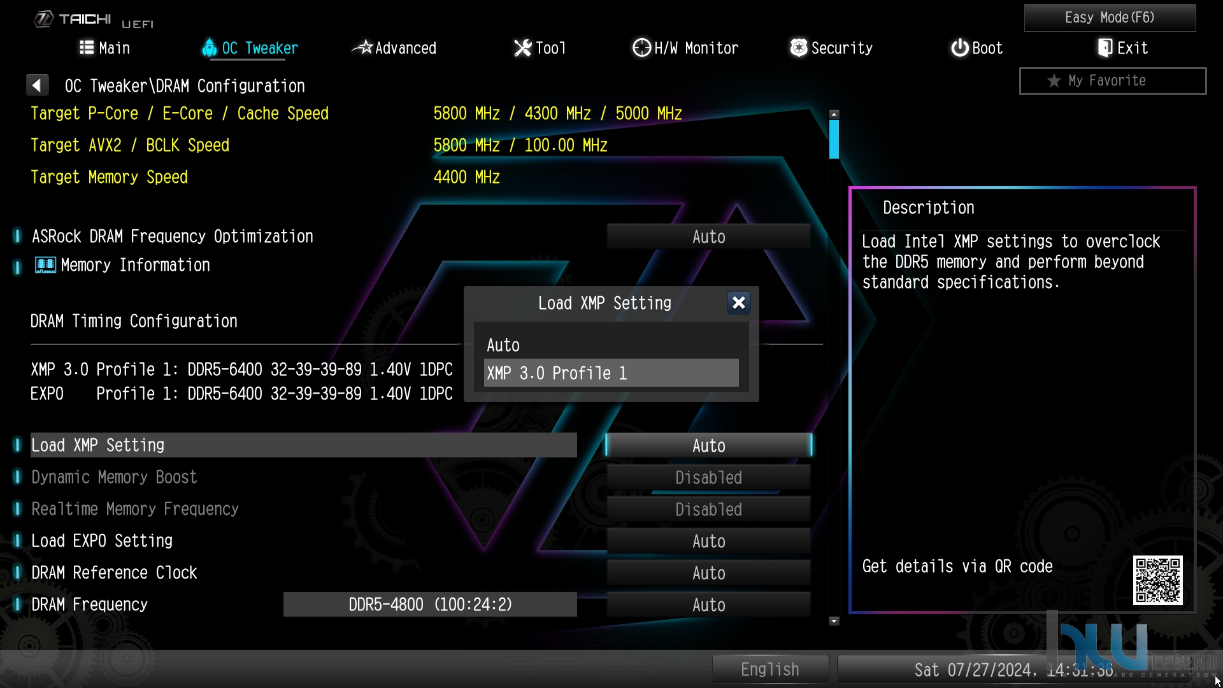The height and width of the screenshot is (688, 1223).
Task: Switch to the OC Tweaker tab
Action: pos(250,48)
